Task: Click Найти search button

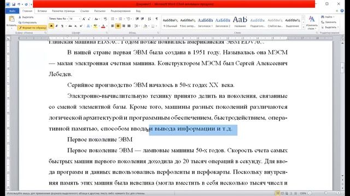Action: click(x=327, y=17)
